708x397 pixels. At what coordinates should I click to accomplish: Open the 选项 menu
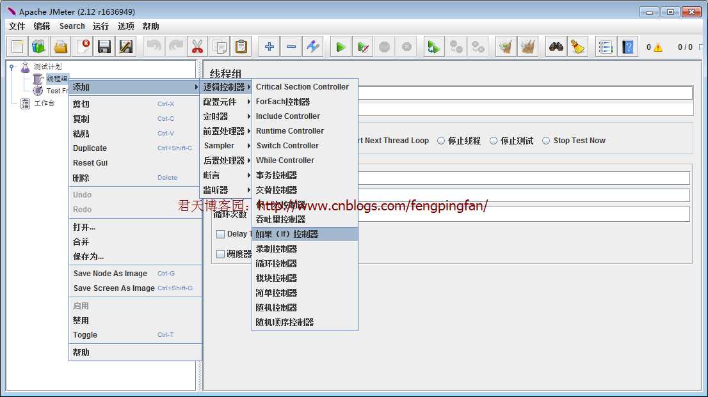coord(126,26)
